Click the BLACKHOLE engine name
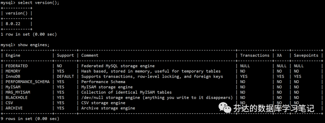Screen dimensions: 325x123 [x=17, y=97]
